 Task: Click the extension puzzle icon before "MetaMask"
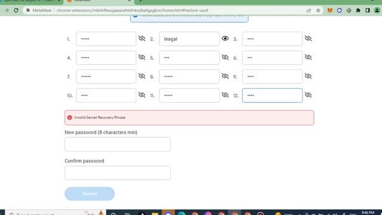(28, 10)
